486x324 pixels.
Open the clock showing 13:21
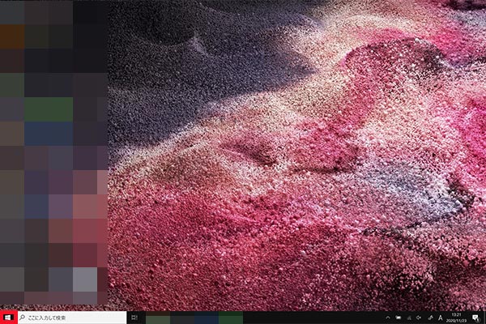pyautogui.click(x=455, y=314)
